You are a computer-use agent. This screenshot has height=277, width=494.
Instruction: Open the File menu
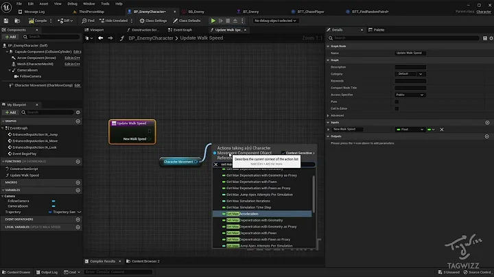(19, 4)
